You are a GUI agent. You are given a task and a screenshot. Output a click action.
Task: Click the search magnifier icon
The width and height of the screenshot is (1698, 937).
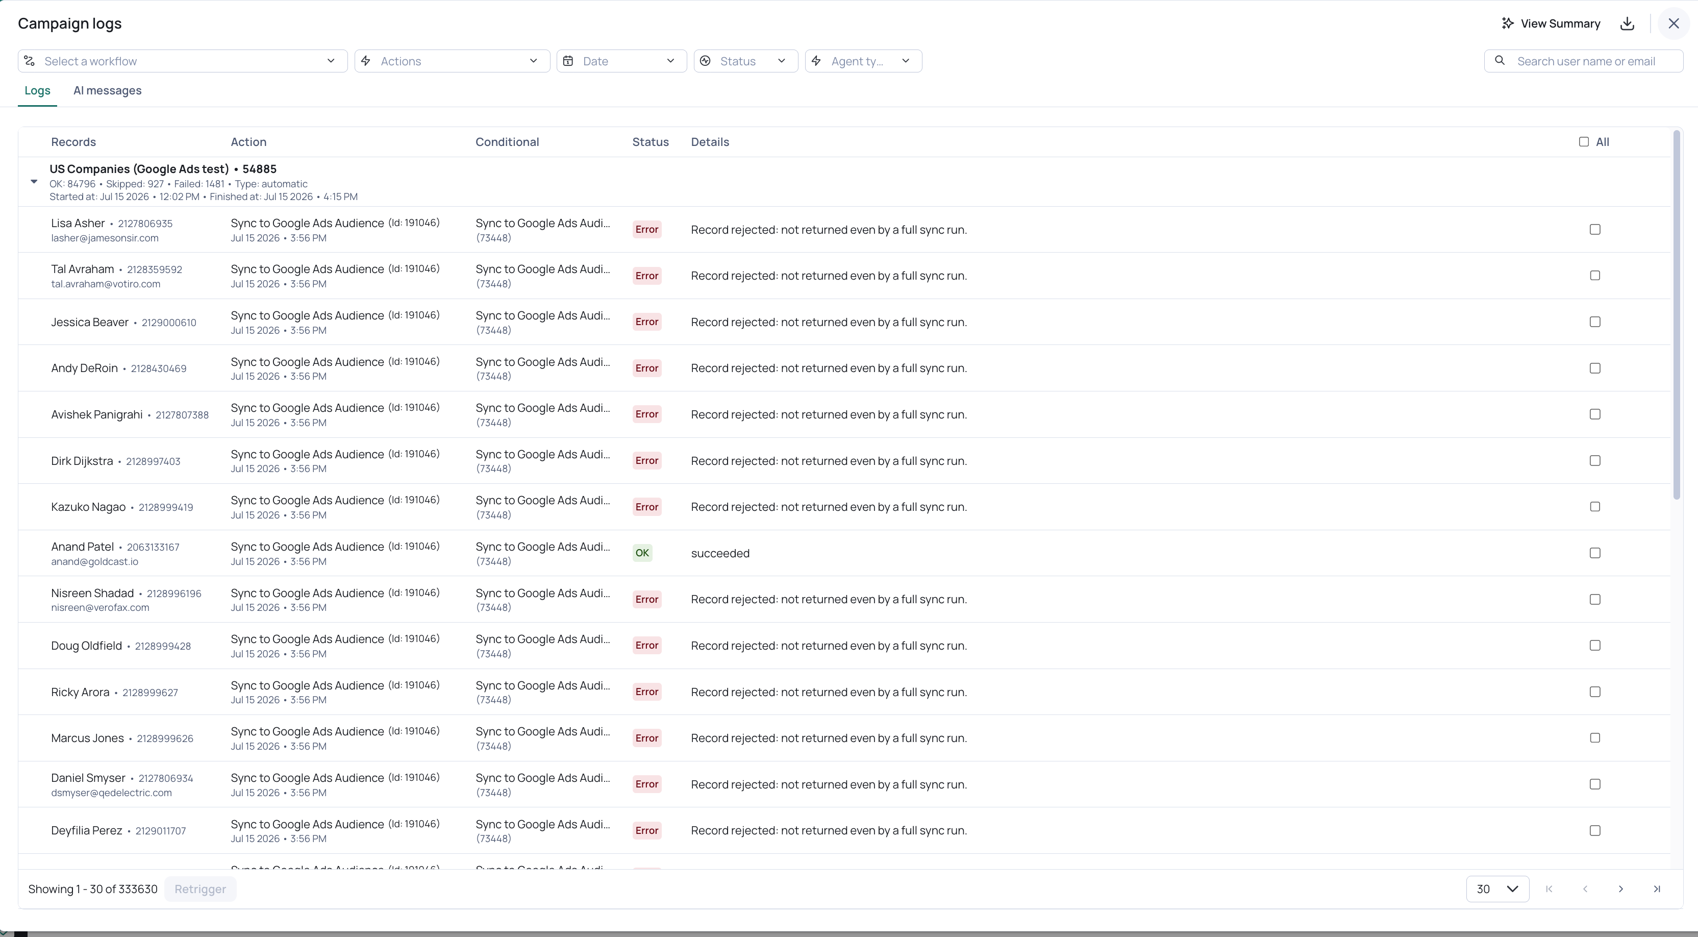click(1500, 61)
